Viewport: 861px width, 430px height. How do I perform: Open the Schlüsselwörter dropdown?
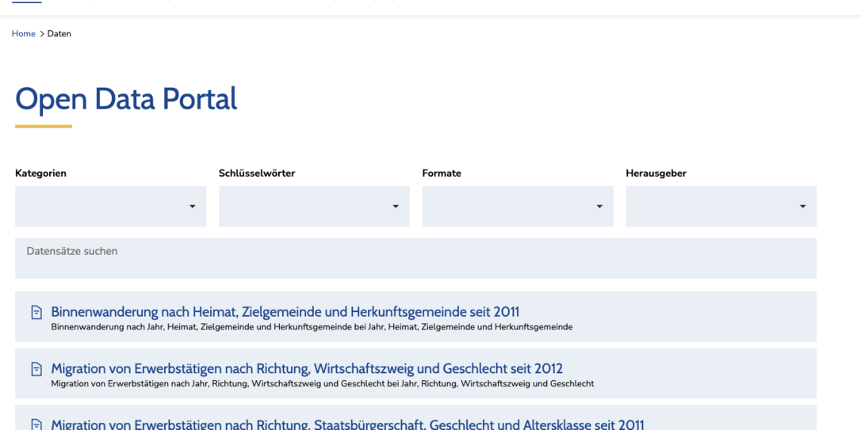(314, 206)
